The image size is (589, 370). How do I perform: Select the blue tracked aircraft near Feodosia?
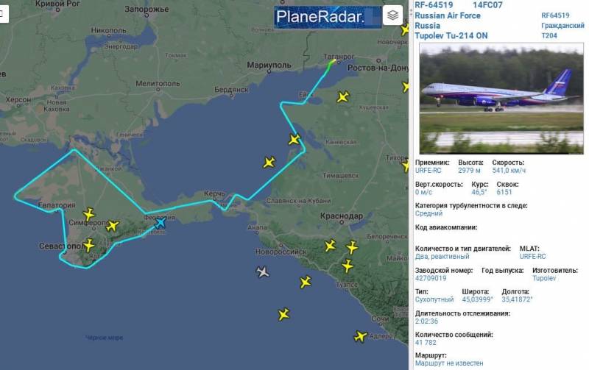[161, 223]
